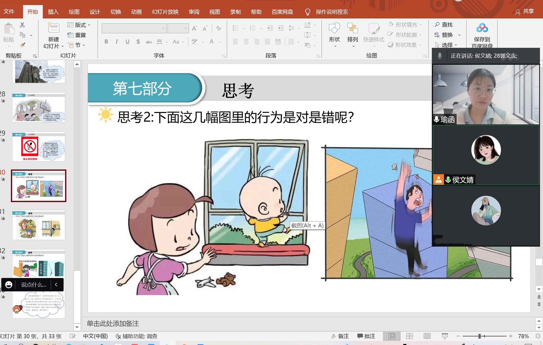Click the Format Painter brush icon
This screenshot has height=345, width=543.
[x=23, y=45]
